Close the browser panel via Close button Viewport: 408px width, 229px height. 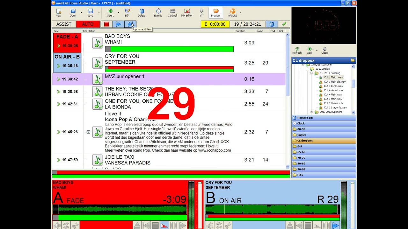point(324,51)
